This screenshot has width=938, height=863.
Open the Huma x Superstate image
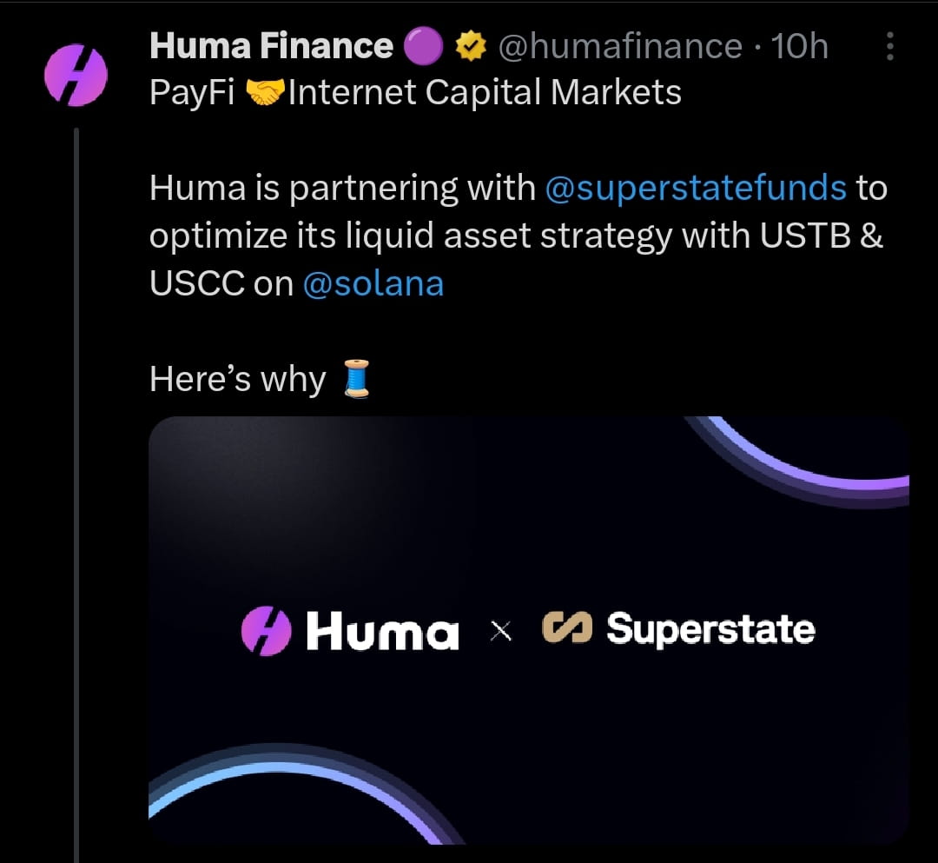(529, 630)
